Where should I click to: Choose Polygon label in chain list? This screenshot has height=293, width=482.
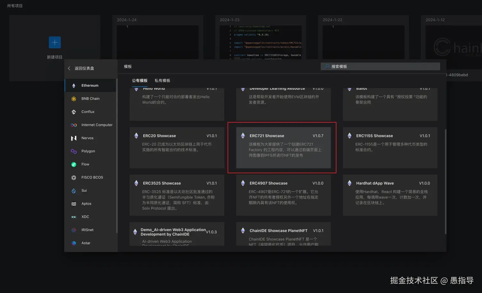(88, 151)
